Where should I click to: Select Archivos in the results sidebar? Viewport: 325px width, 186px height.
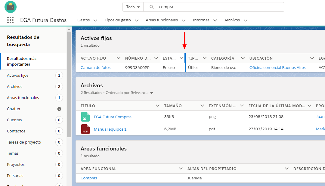click(15, 87)
